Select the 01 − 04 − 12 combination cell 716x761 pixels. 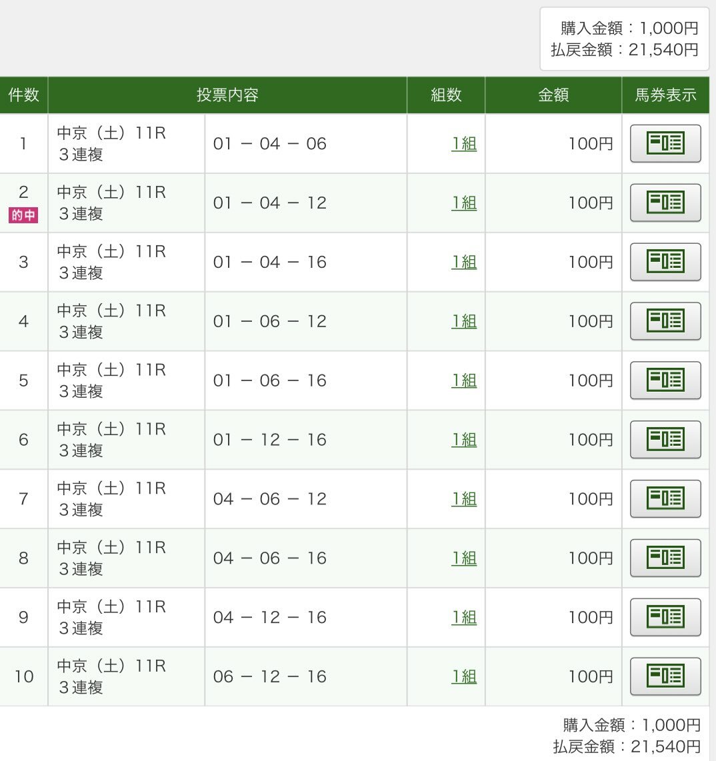306,203
